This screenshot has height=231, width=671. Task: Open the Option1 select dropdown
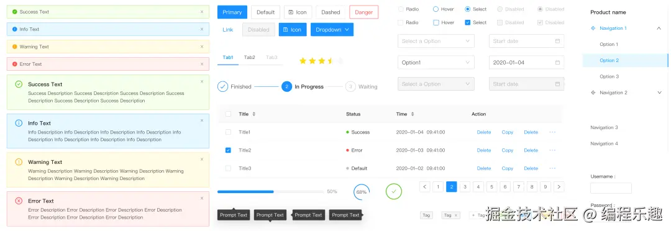pos(436,63)
